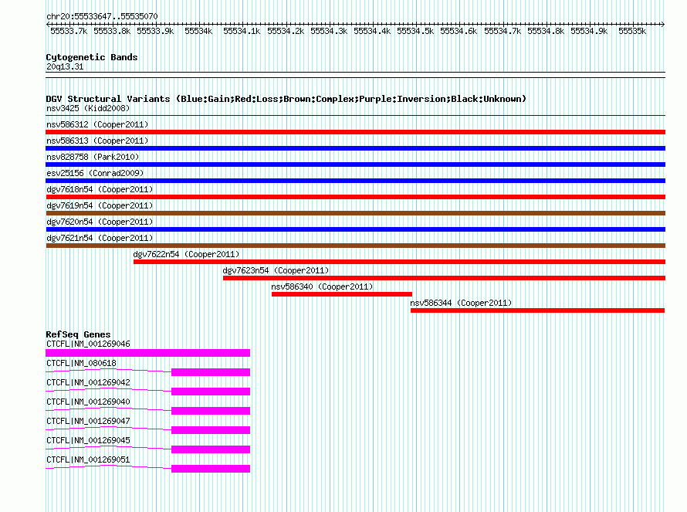
Task: Click the 55534k ruler position
Action: tap(198, 31)
